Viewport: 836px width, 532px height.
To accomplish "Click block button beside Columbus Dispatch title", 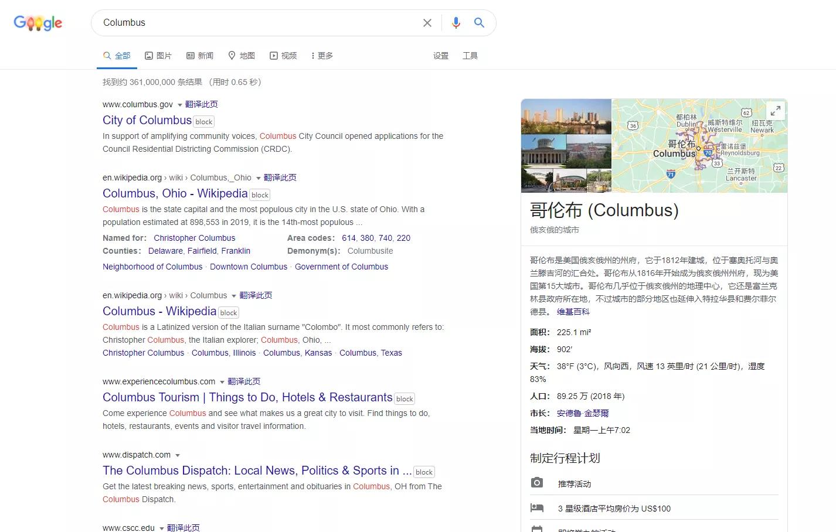I will point(424,472).
